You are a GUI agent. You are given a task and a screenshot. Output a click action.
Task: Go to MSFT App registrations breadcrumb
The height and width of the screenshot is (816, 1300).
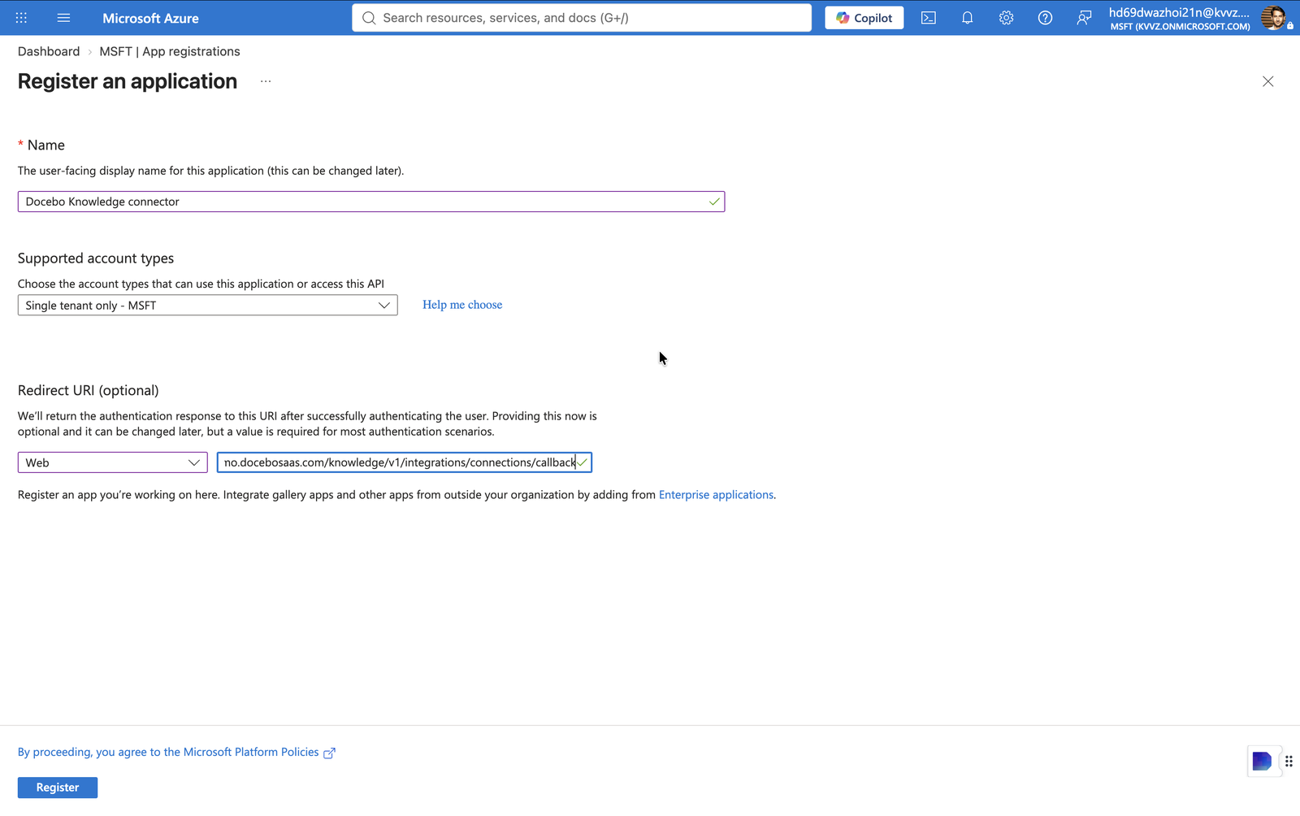pyautogui.click(x=170, y=51)
